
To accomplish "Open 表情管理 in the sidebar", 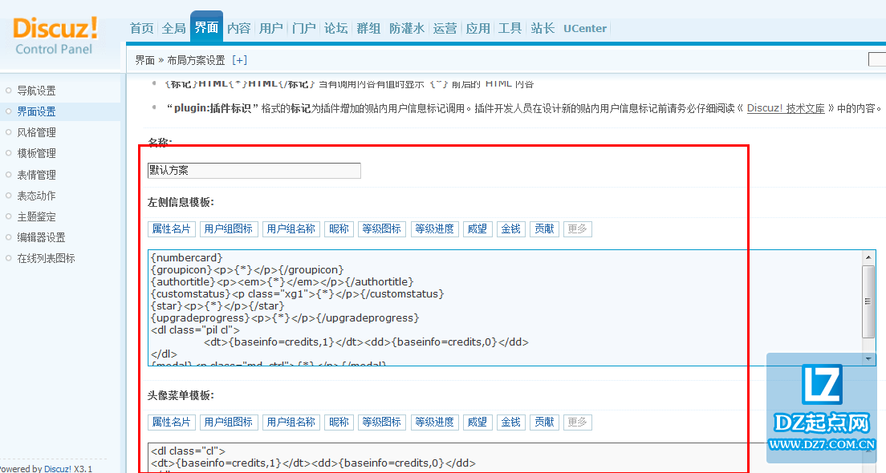I will coord(36,175).
